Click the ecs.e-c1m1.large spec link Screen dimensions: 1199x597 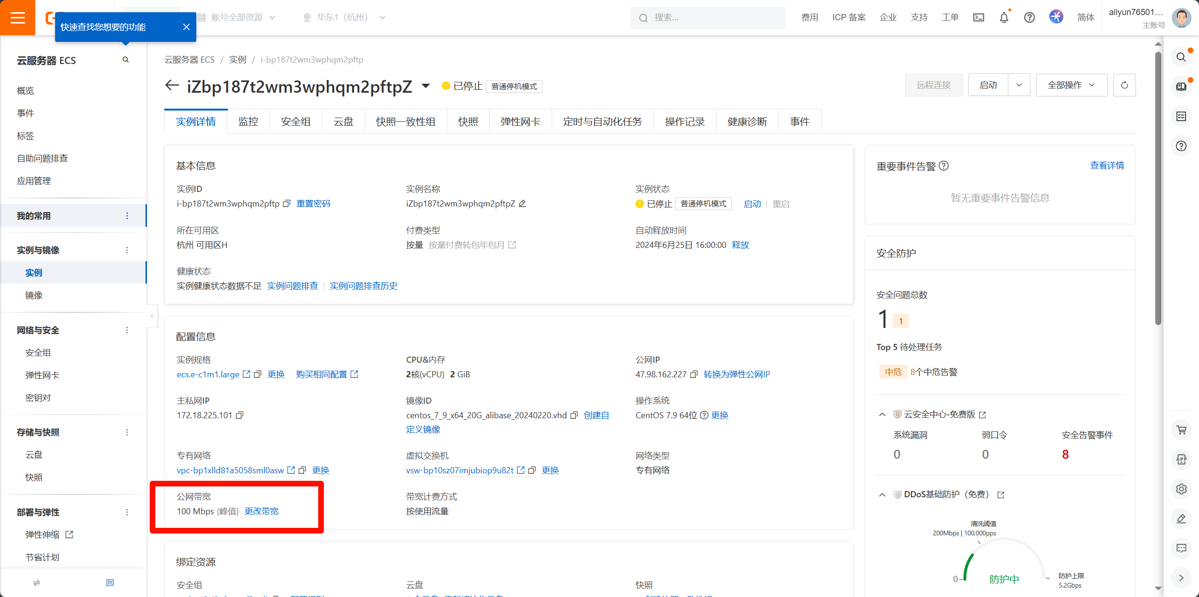(208, 374)
